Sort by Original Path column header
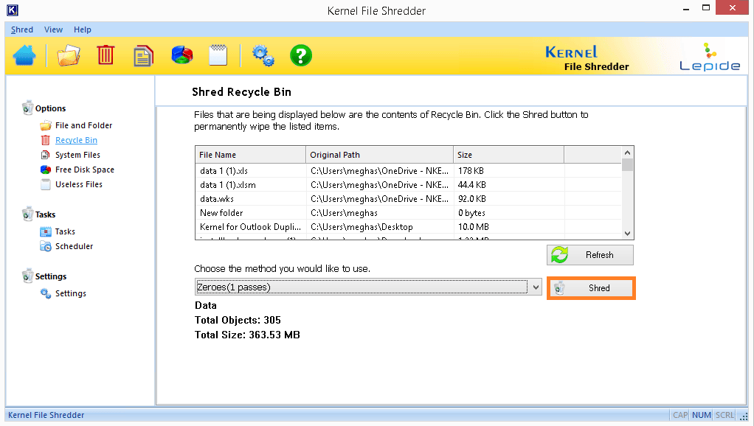The width and height of the screenshot is (754, 426). tap(380, 155)
